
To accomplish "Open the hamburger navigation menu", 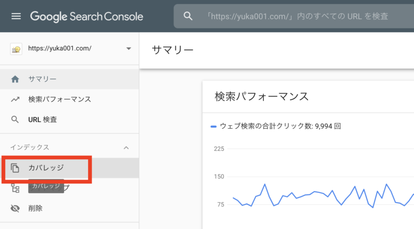I will tap(16, 17).
